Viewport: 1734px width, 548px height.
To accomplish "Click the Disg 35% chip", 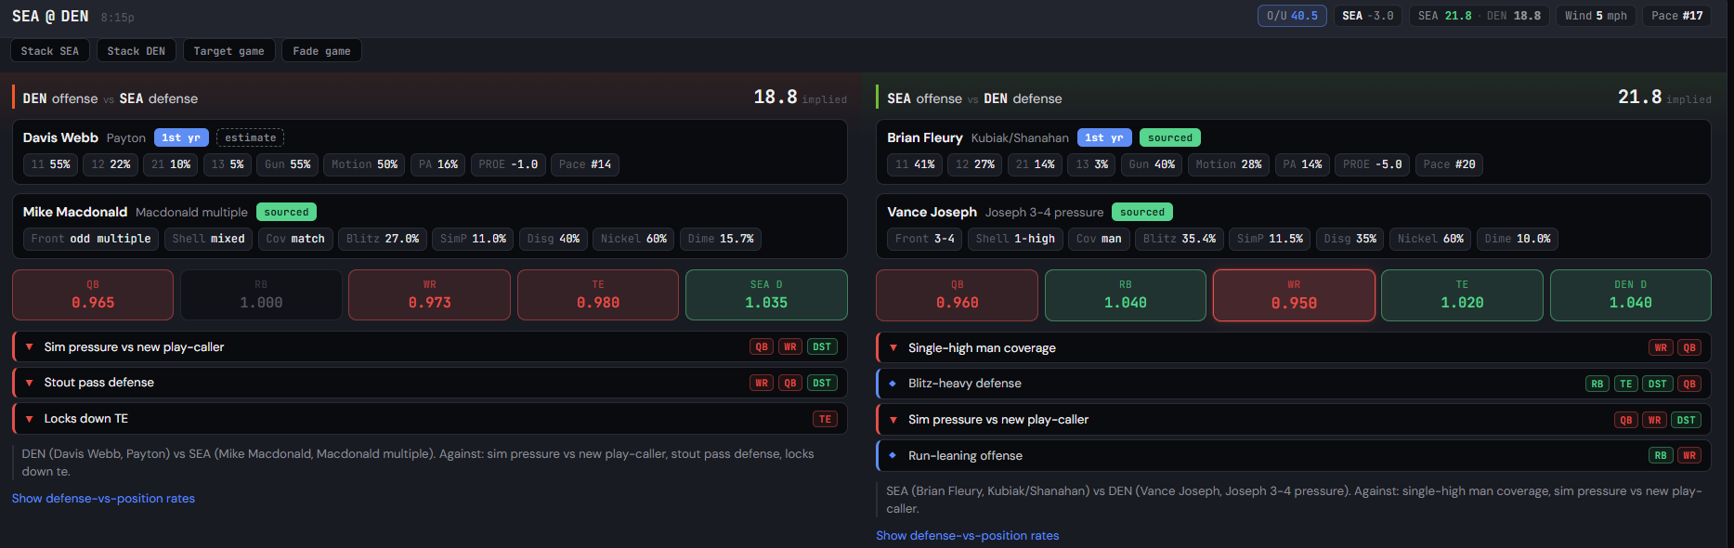I will click(x=1350, y=239).
